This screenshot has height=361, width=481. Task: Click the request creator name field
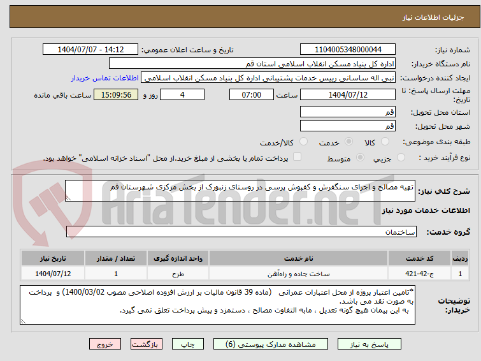coord(268,78)
